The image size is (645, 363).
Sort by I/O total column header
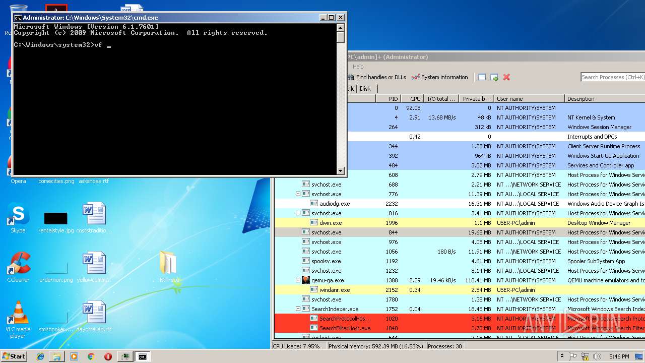(441, 99)
